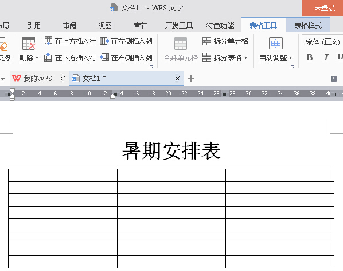The image size is (343, 271).
Task: Add a new document tab with plus
Action: (x=191, y=78)
